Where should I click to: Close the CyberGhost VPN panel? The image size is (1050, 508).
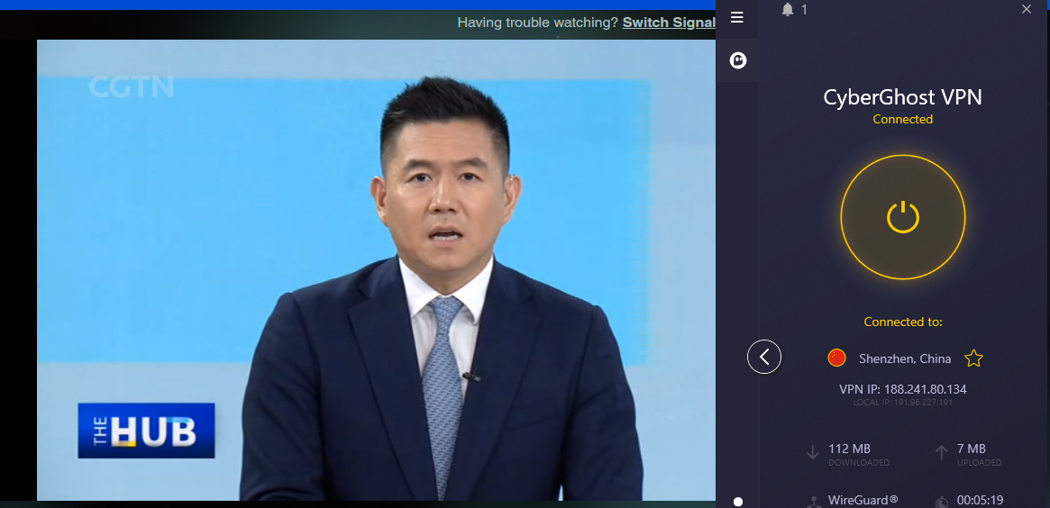1027,9
